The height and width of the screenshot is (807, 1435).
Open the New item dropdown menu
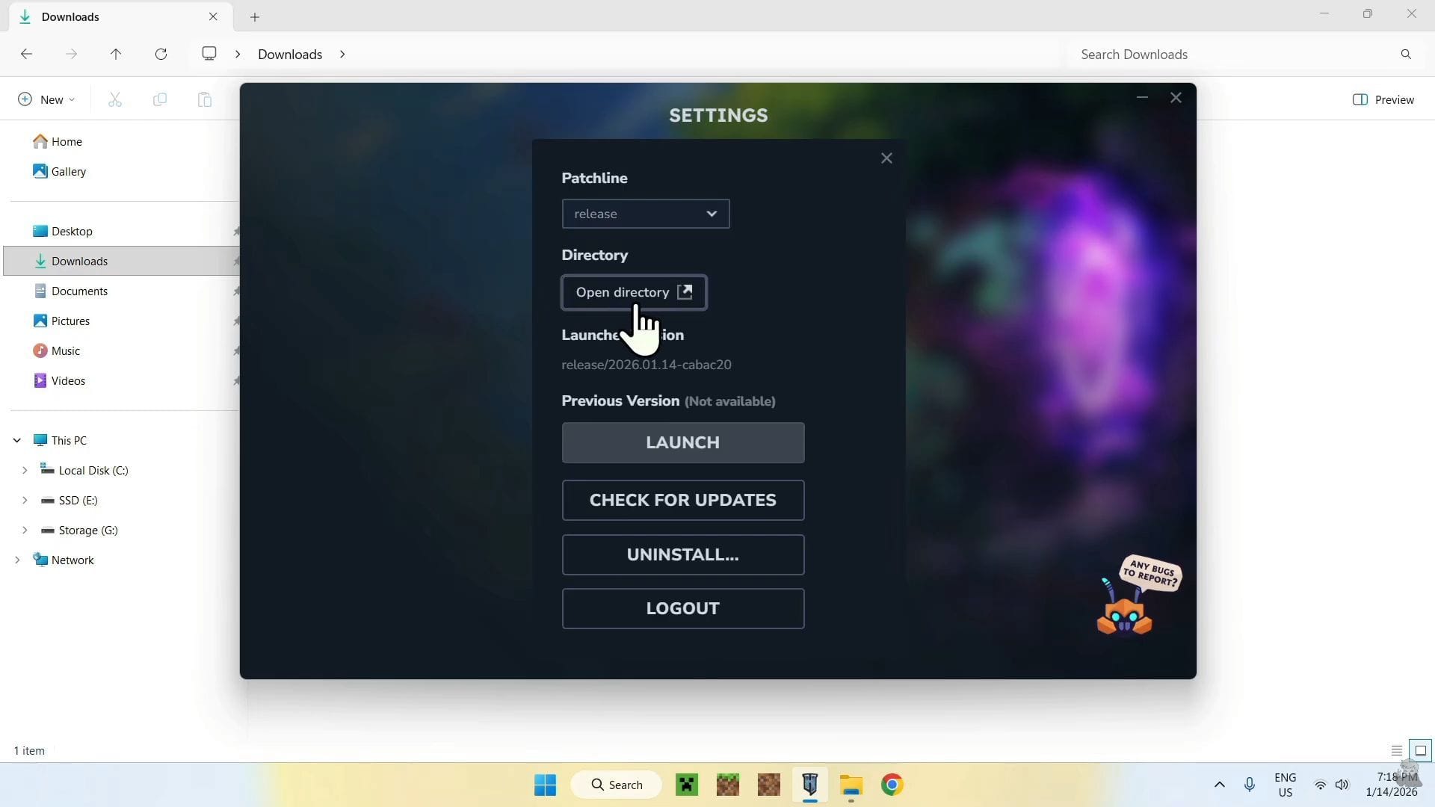[46, 99]
